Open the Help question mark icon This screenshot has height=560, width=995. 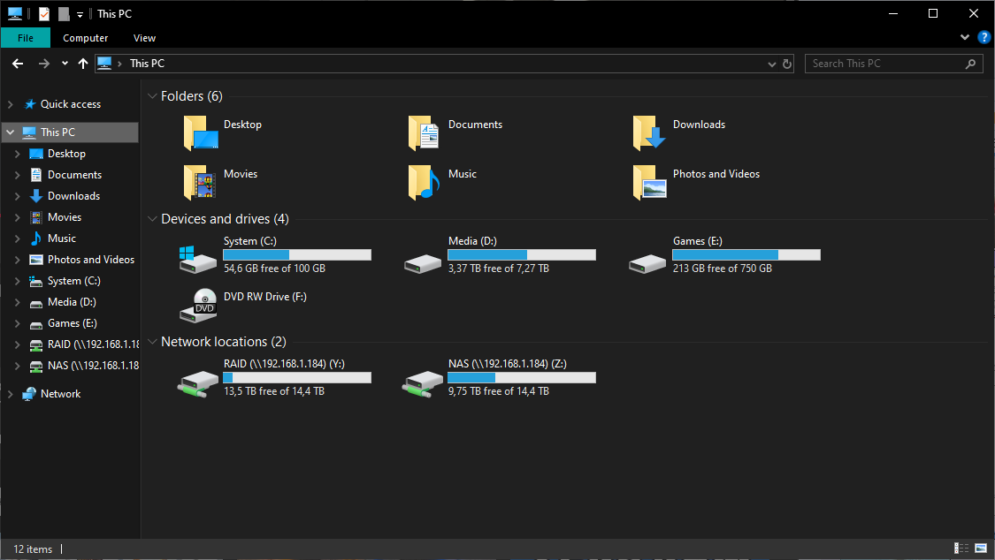coord(984,37)
